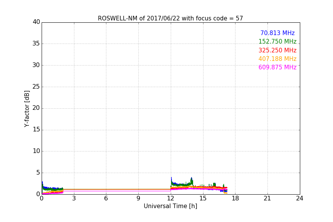Click the x-axis tick label 6
Screen dimensions: 333x222
click(106, 198)
